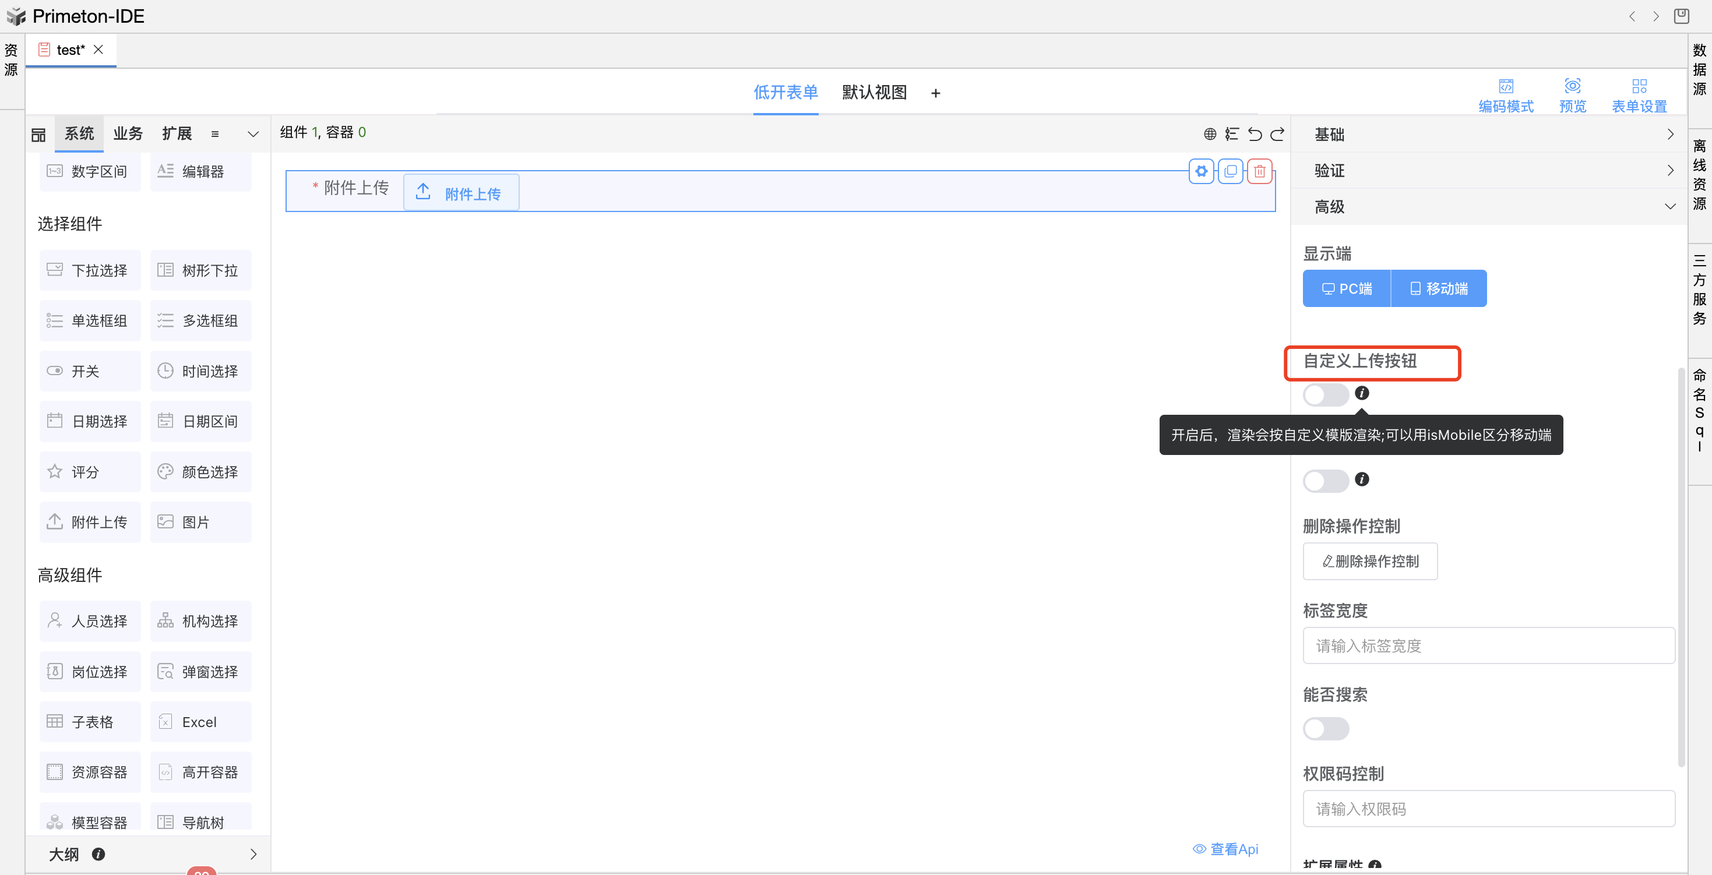Viewport: 1712px width, 875px height.
Task: Click the 标签宽度 input field
Action: pyautogui.click(x=1488, y=646)
